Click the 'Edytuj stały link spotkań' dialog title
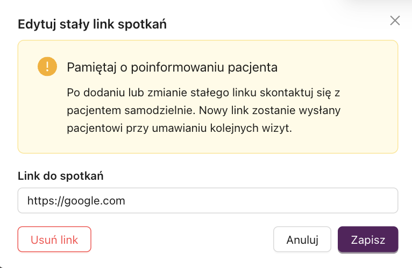Image resolution: width=412 pixels, height=268 pixels. tap(92, 24)
